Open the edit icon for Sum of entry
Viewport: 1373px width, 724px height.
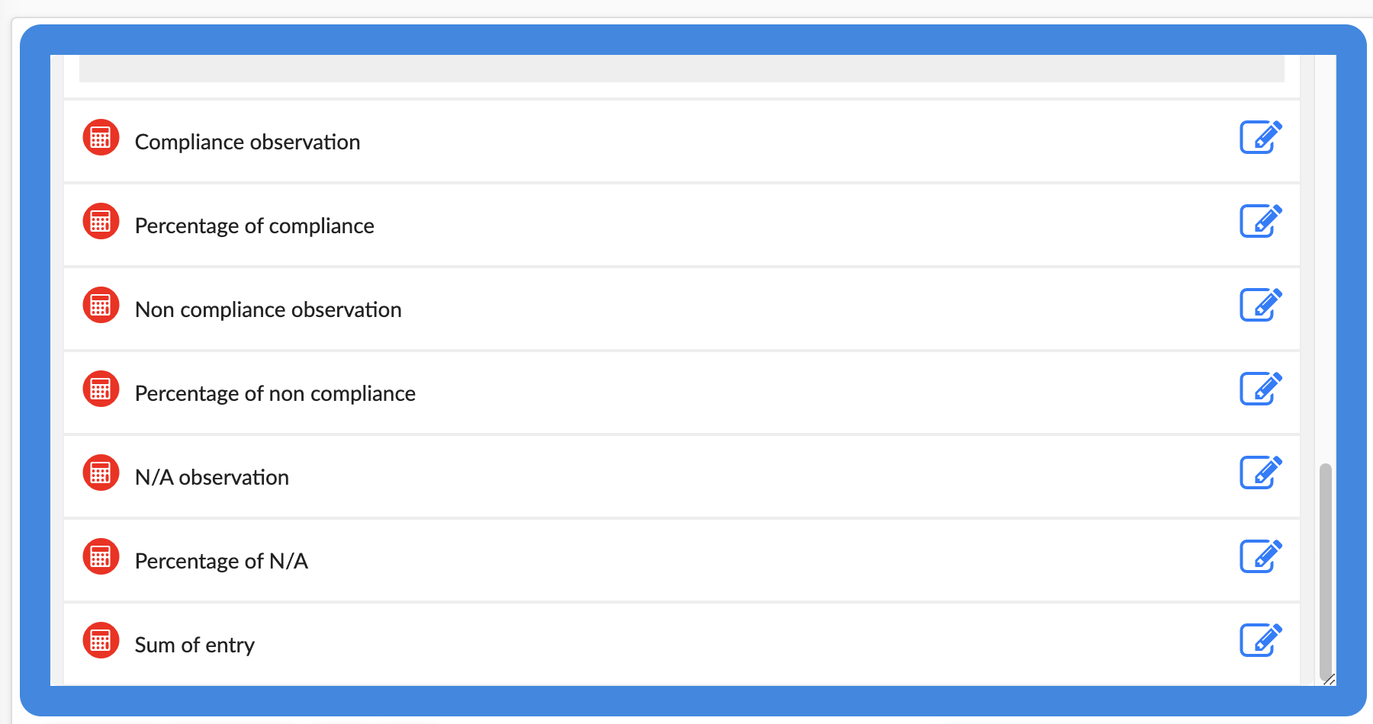click(1260, 641)
